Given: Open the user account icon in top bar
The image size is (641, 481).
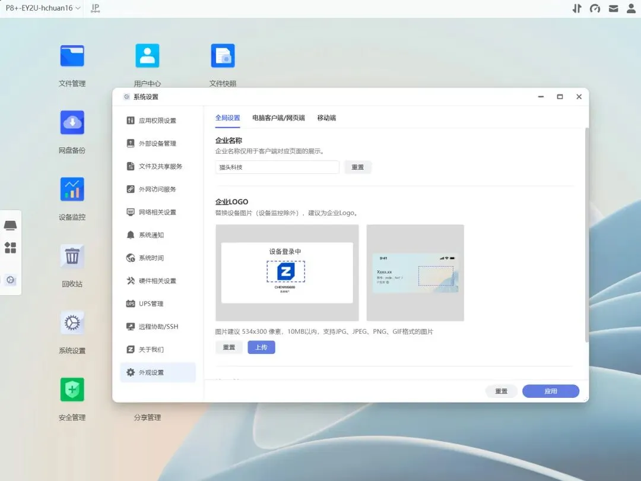Looking at the screenshot, I should [631, 8].
